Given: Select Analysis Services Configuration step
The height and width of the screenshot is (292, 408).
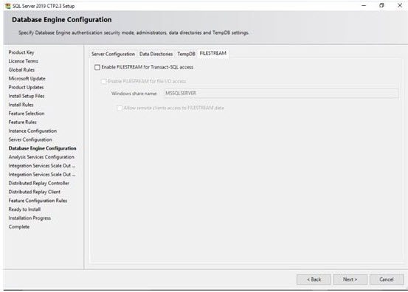Looking at the screenshot, I should [41, 157].
